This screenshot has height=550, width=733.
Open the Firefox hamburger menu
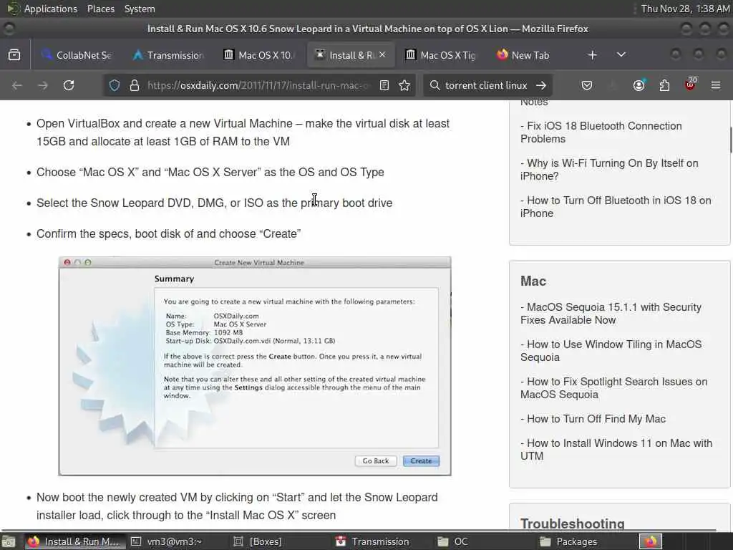tap(716, 86)
